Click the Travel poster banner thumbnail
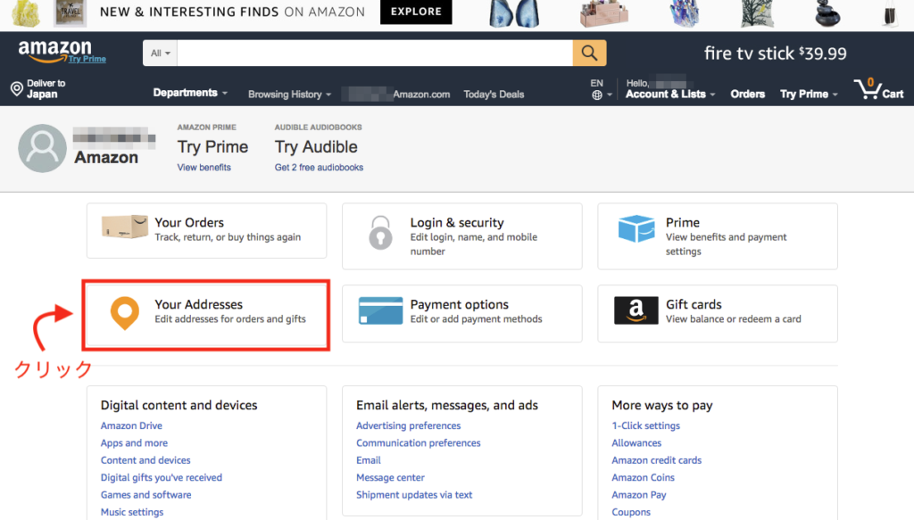This screenshot has height=520, width=914. point(70,12)
